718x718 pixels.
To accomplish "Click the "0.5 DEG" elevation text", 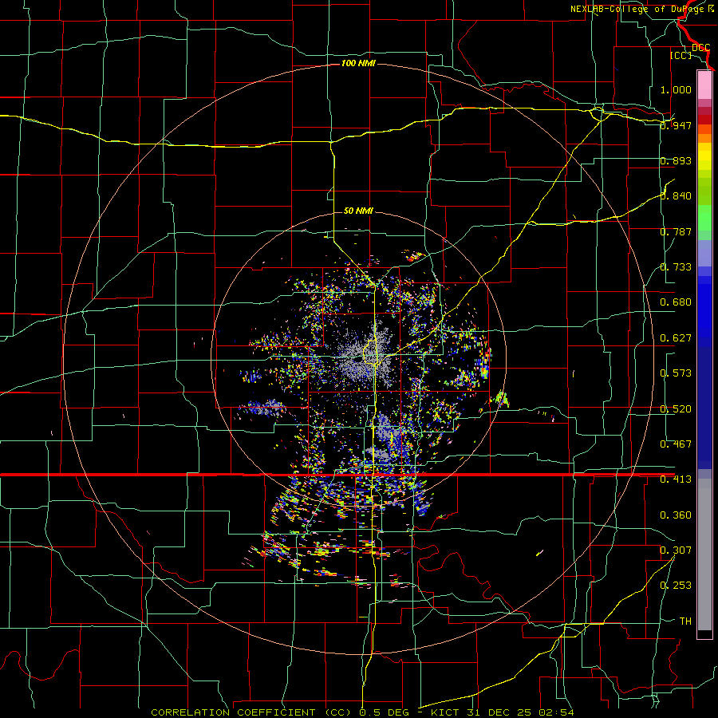I will click(384, 712).
